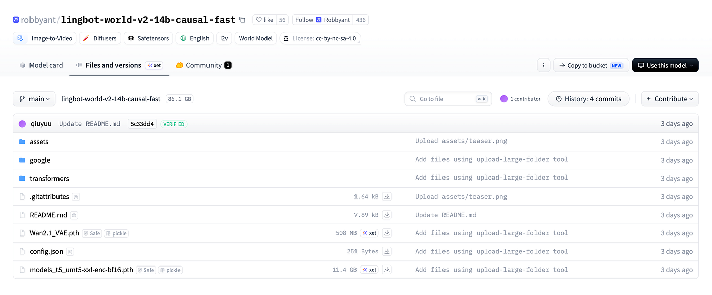The width and height of the screenshot is (712, 295).
Task: Click scan status icon next to config.json
Action: pos(70,252)
